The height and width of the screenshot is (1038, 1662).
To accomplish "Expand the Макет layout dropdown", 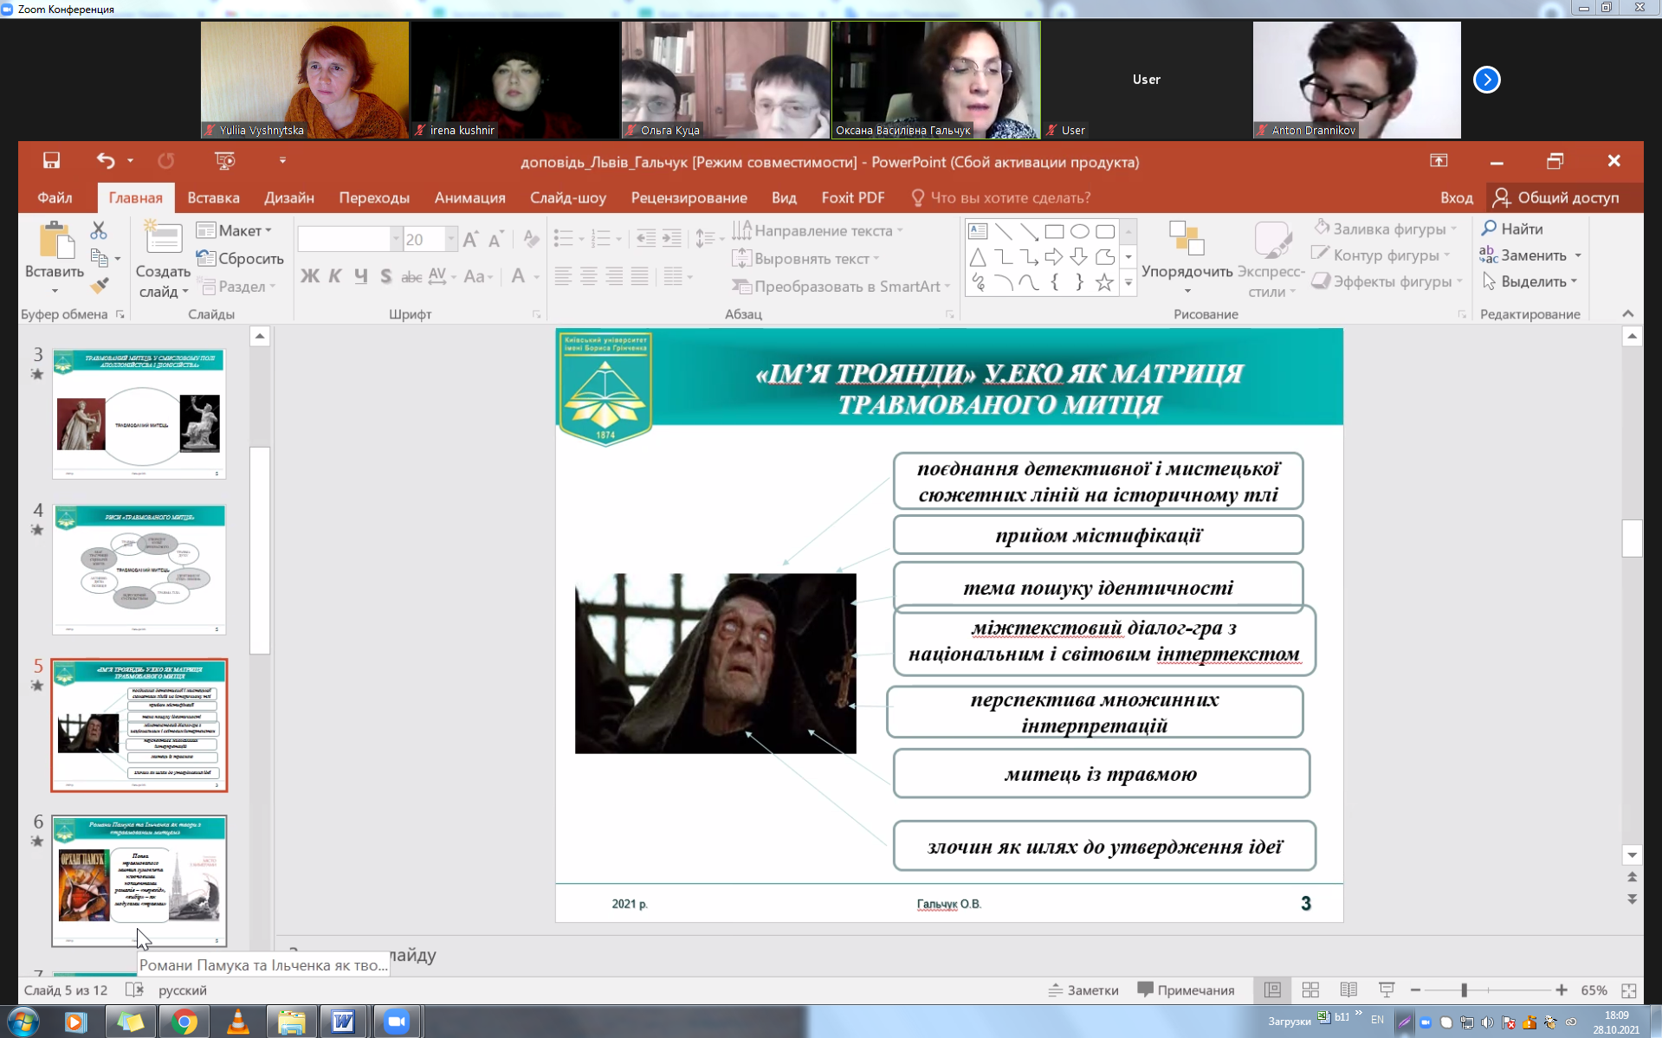I will click(235, 230).
